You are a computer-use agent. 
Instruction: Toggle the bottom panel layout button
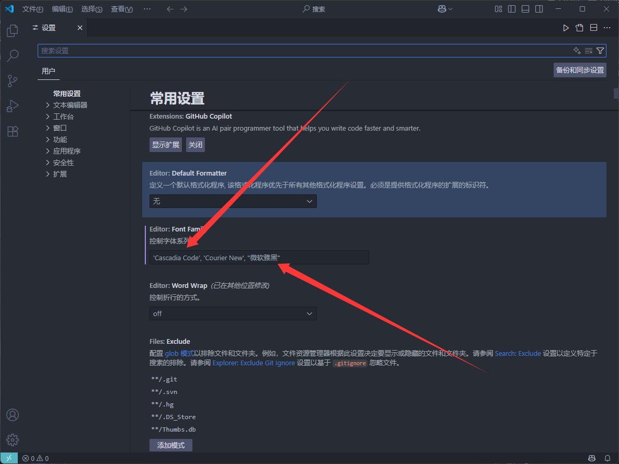[x=525, y=9]
